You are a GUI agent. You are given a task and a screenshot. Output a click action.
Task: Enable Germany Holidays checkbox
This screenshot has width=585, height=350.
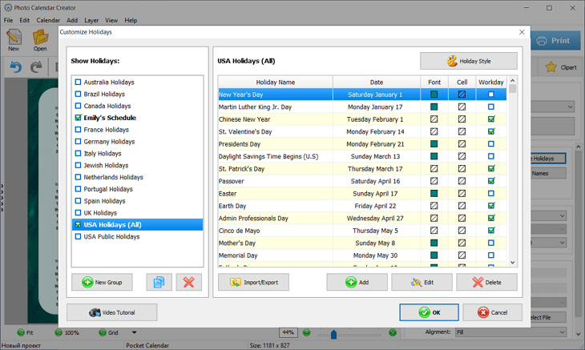tap(78, 142)
